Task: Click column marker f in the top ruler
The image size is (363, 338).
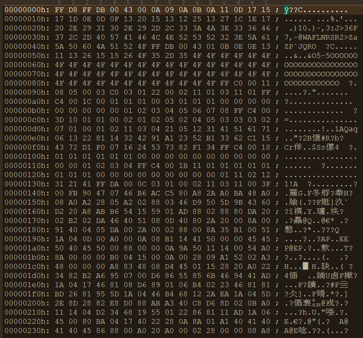Action: (x=265, y=3)
